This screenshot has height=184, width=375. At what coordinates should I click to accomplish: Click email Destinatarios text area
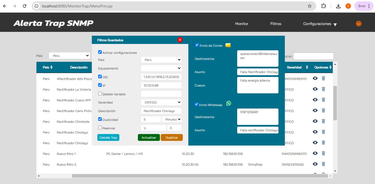258,58
